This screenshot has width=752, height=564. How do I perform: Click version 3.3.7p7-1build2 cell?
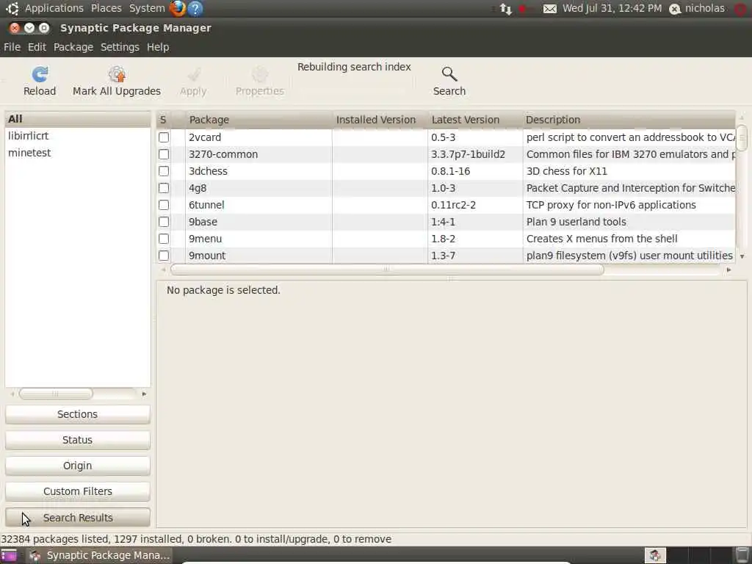(468, 154)
